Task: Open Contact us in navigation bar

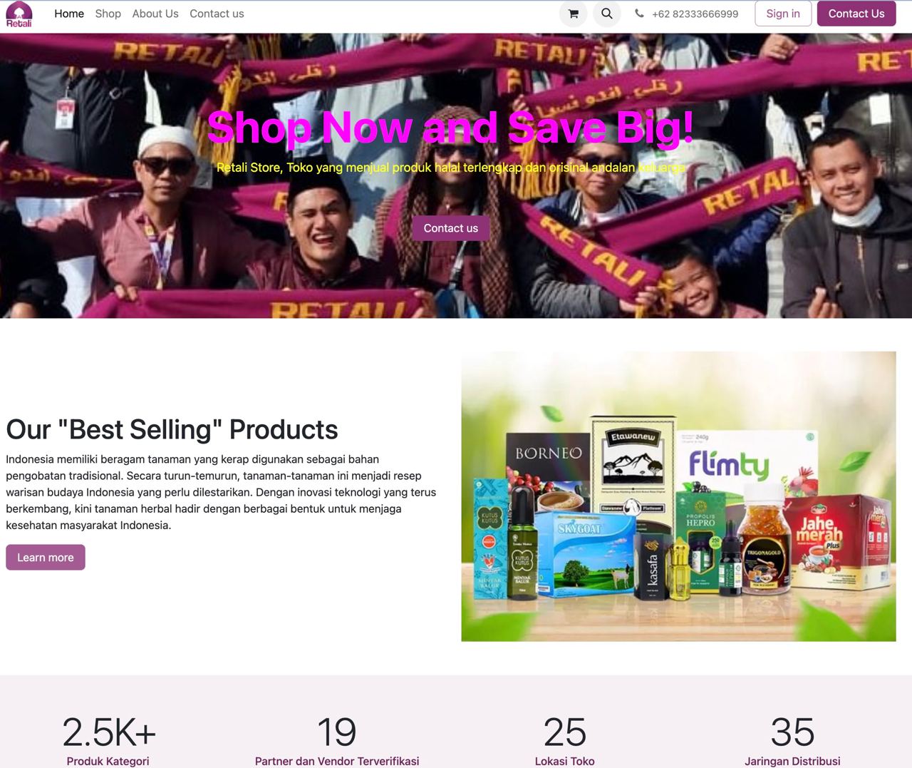Action: 217,14
